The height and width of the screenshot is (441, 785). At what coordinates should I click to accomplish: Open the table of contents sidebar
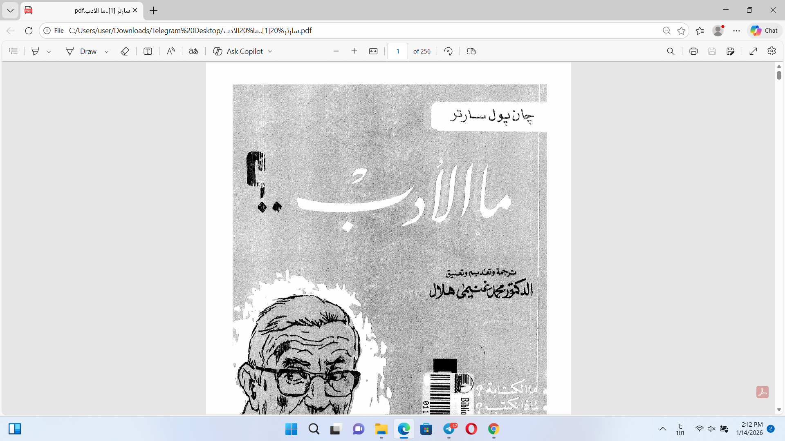click(x=13, y=51)
